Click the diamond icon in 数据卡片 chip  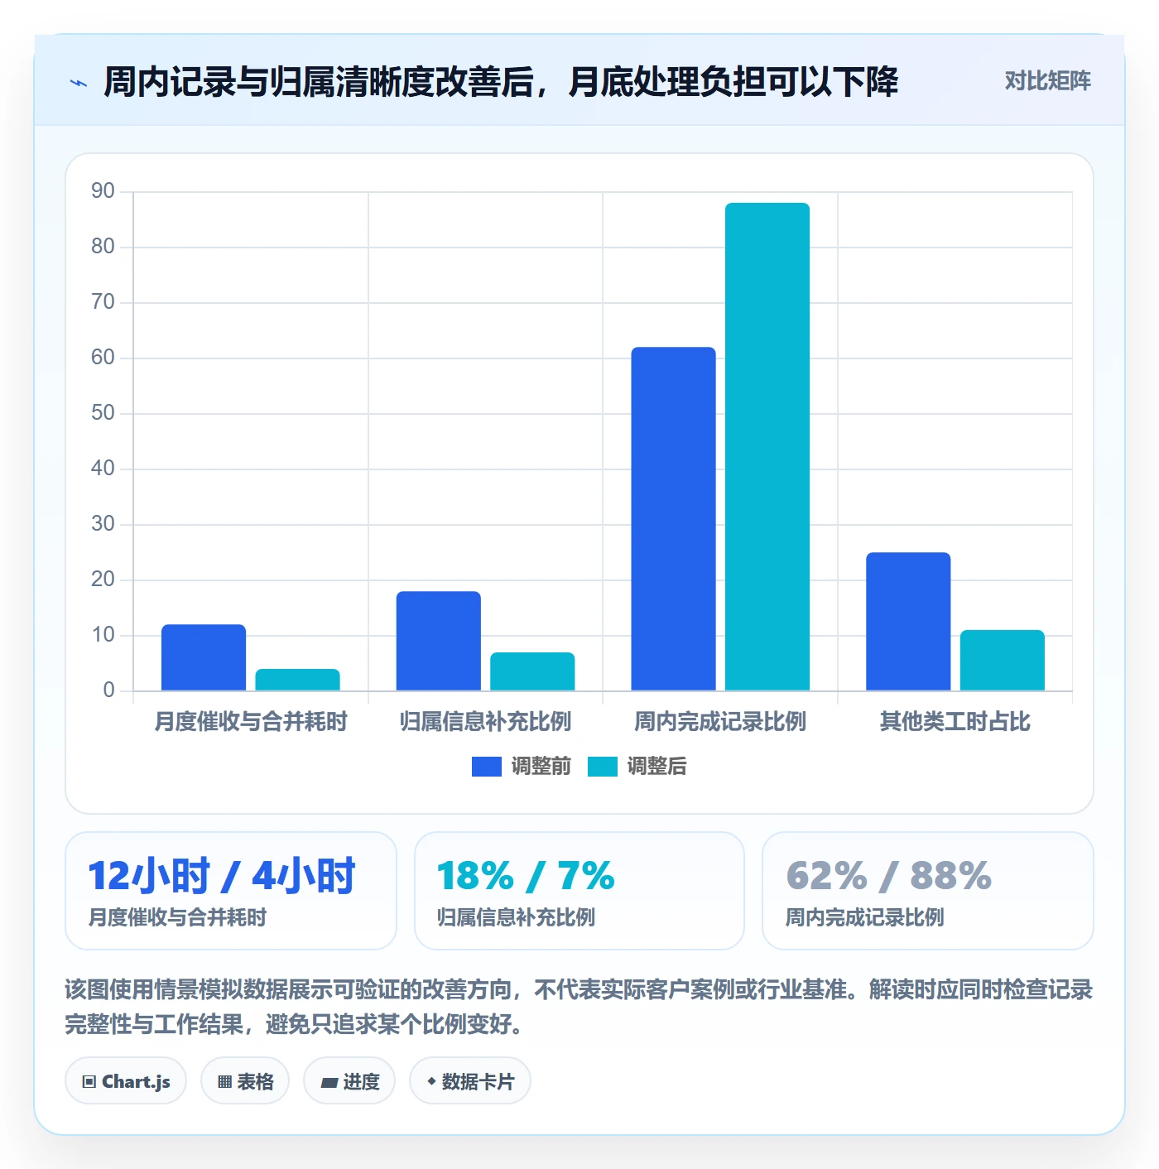coord(431,1081)
